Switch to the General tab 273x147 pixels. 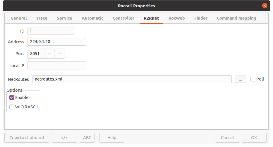click(19, 18)
